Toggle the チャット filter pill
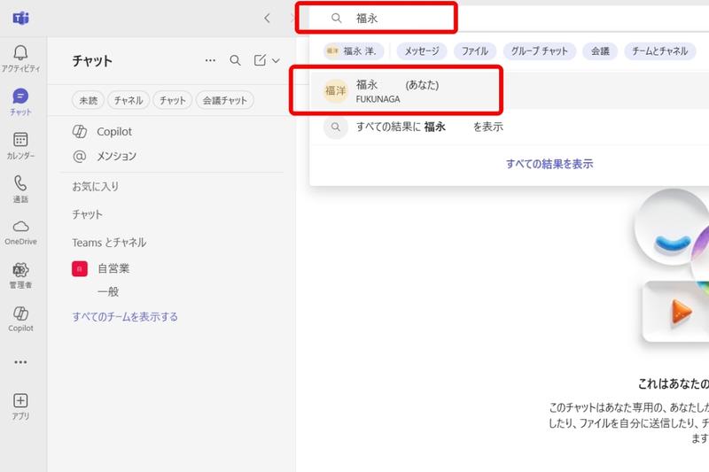Image resolution: width=709 pixels, height=472 pixels. 173,100
